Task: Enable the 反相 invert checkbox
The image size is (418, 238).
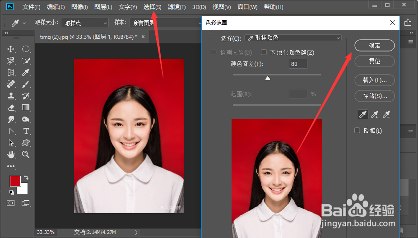Action: point(357,130)
